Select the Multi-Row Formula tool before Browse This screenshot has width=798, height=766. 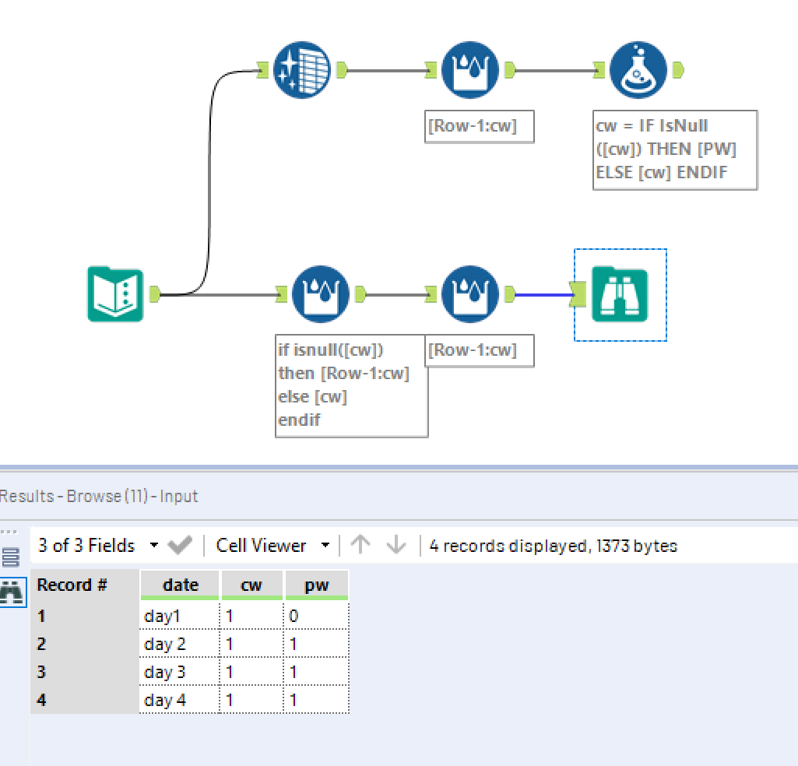pyautogui.click(x=469, y=293)
